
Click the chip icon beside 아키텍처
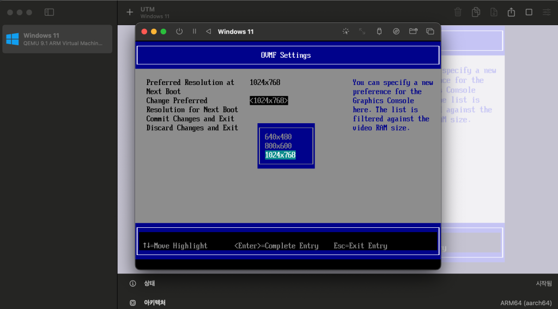click(x=133, y=303)
